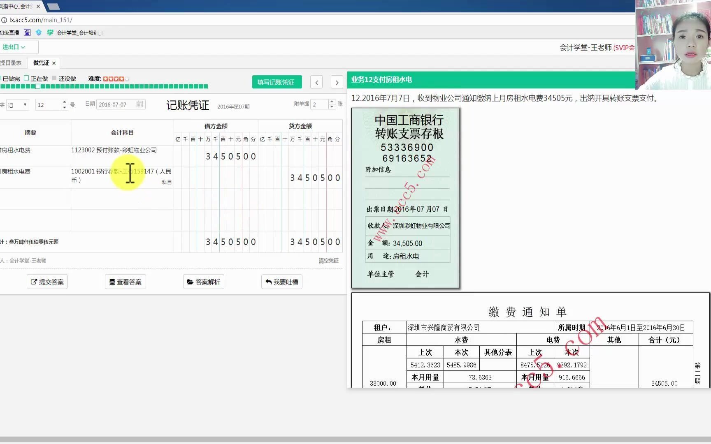Click the 摘要 column header

click(x=30, y=132)
